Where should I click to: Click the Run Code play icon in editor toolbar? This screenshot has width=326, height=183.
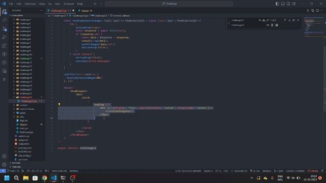click(308, 11)
